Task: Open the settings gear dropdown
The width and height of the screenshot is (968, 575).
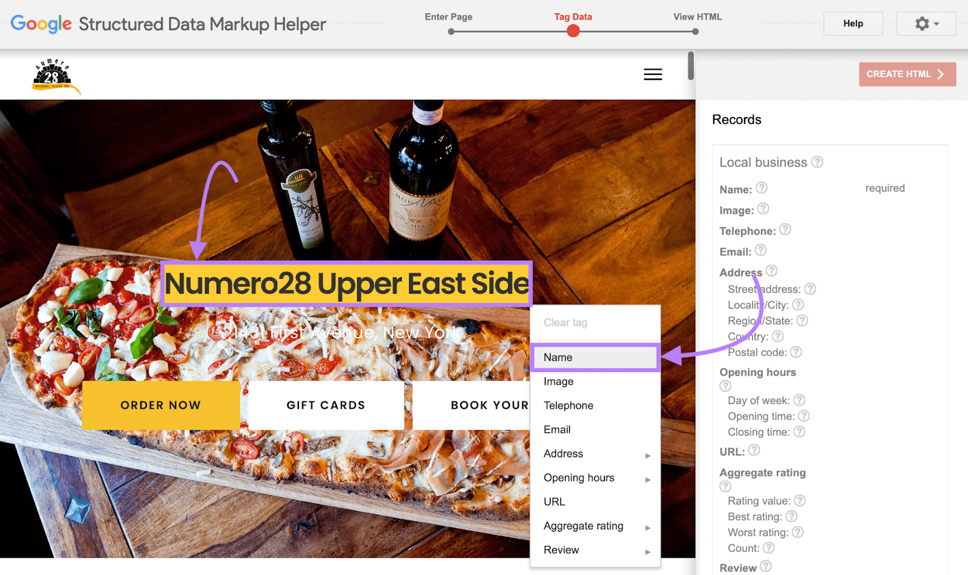Action: coord(926,24)
